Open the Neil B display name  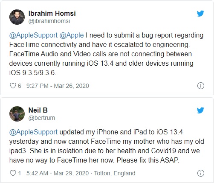pyautogui.click(x=38, y=110)
